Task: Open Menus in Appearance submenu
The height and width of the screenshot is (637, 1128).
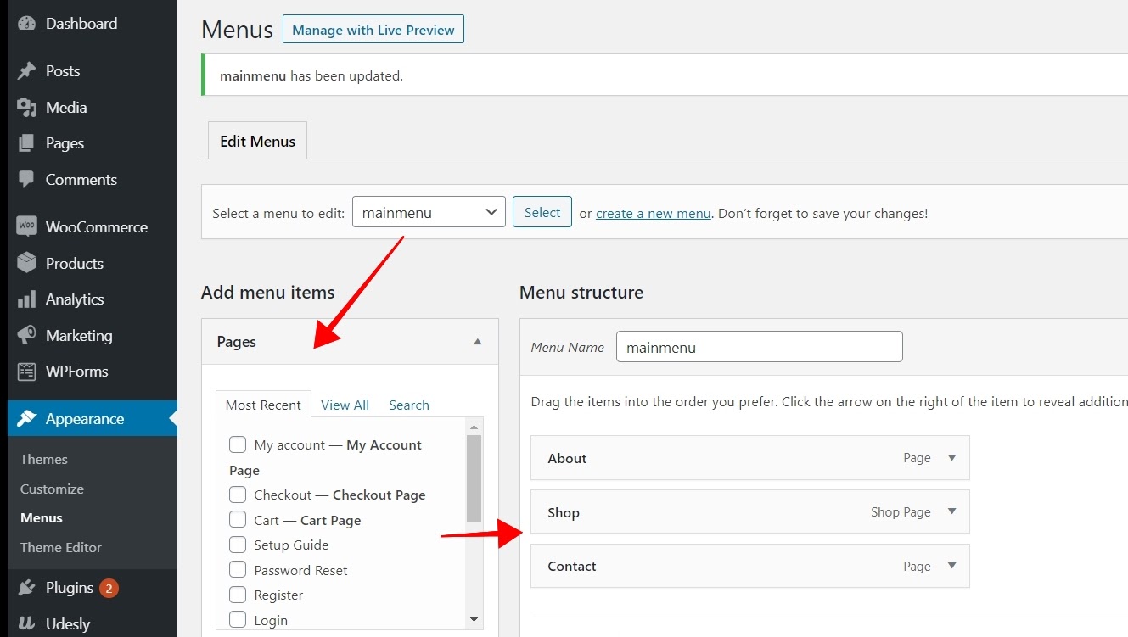Action: click(42, 517)
